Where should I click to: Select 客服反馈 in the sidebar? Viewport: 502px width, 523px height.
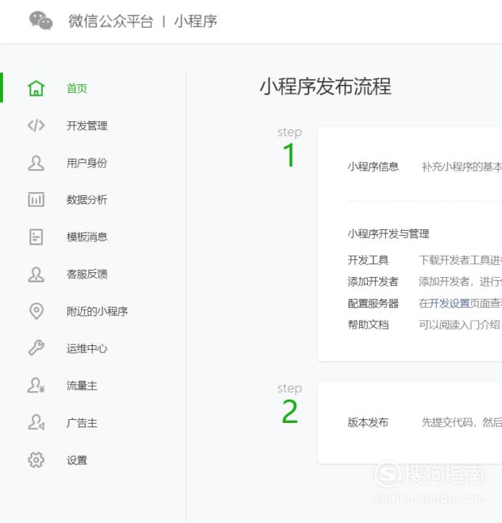click(x=87, y=274)
